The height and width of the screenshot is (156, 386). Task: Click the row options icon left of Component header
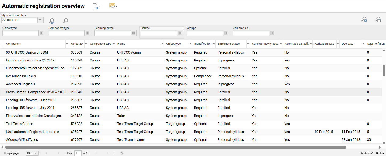(x=2, y=44)
